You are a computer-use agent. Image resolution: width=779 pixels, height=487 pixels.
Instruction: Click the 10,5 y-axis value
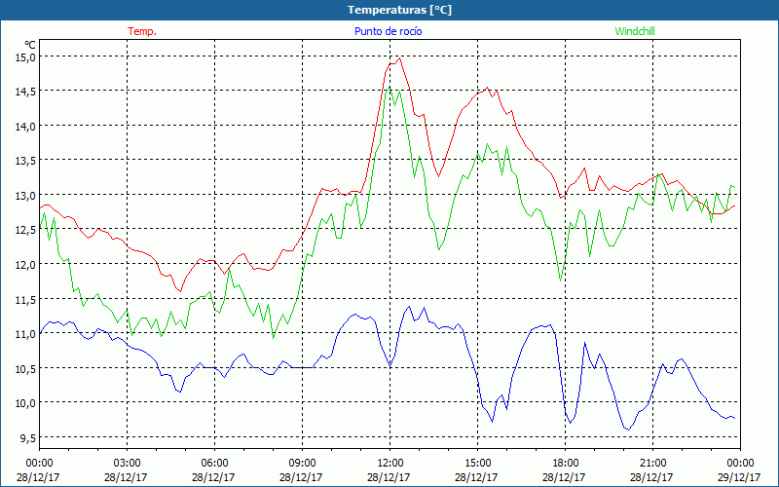26,368
